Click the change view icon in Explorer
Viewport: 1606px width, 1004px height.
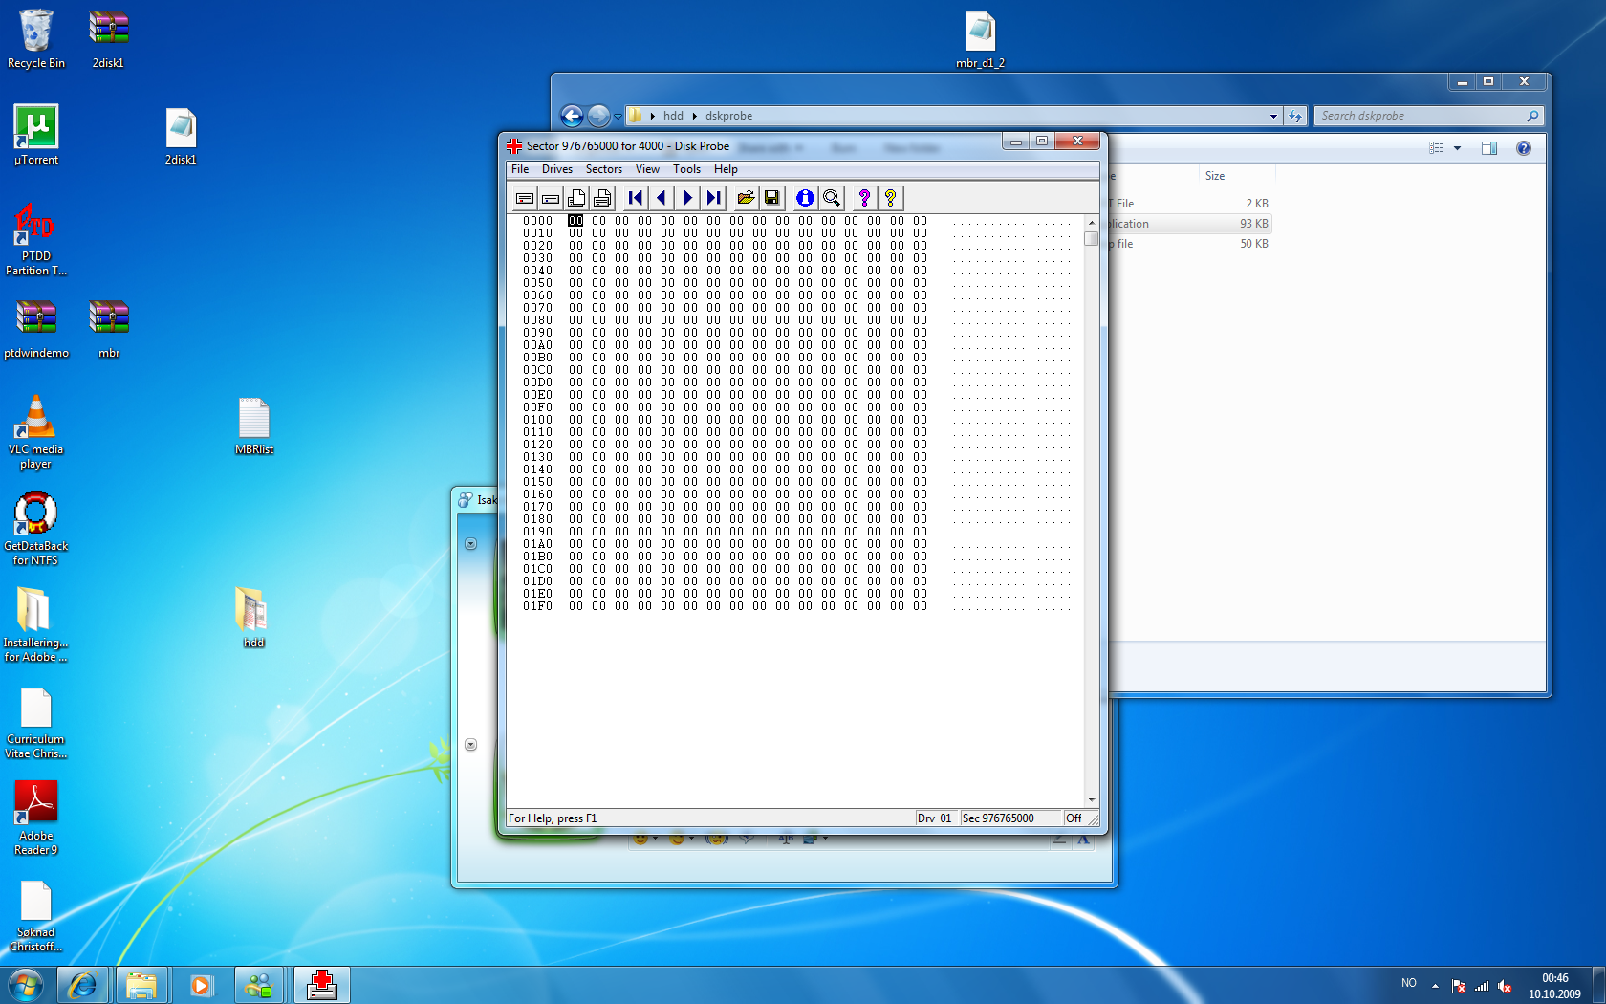(x=1436, y=148)
